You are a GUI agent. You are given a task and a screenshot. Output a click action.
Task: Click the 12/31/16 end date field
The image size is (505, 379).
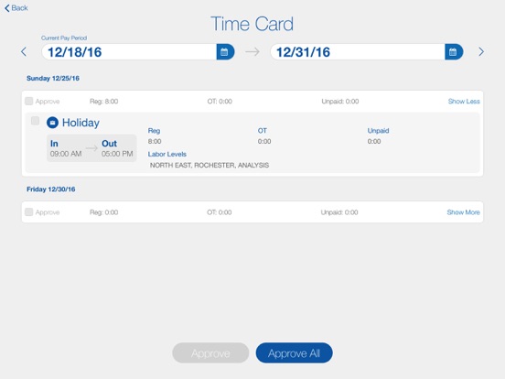click(358, 52)
